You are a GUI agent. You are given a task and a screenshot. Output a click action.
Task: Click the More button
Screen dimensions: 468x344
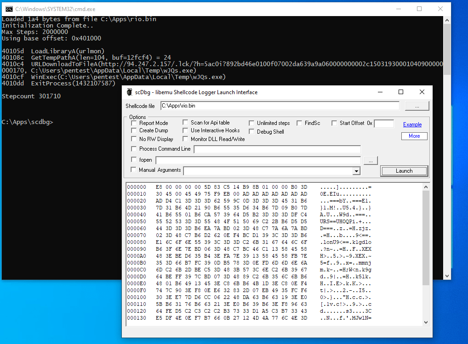coord(414,136)
